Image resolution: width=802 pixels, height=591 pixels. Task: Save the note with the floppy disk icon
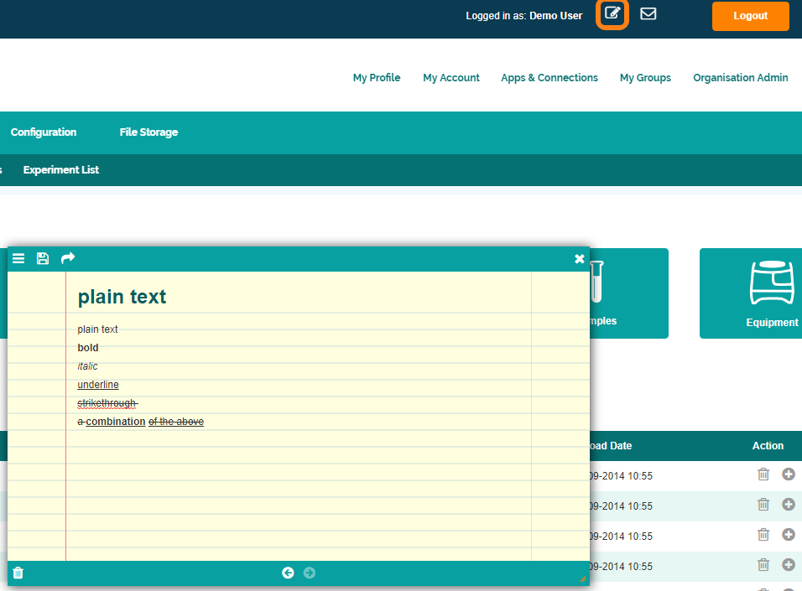[43, 259]
